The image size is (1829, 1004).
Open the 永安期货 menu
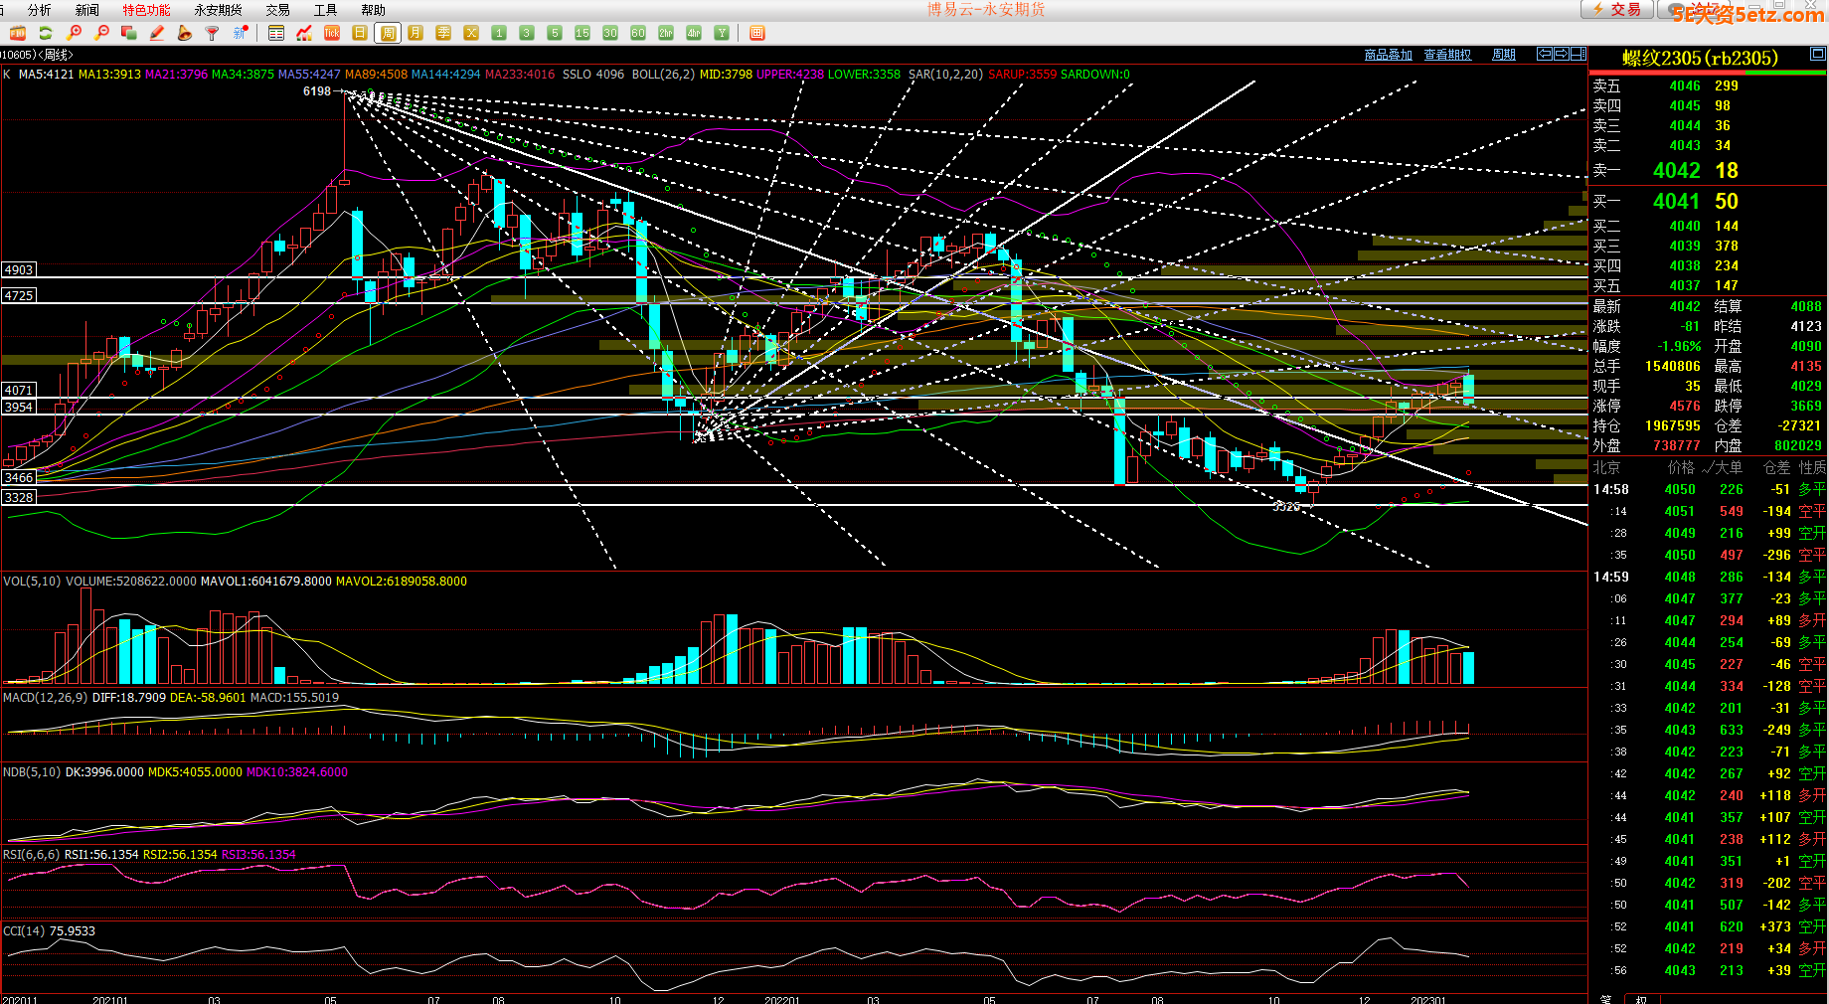219,10
